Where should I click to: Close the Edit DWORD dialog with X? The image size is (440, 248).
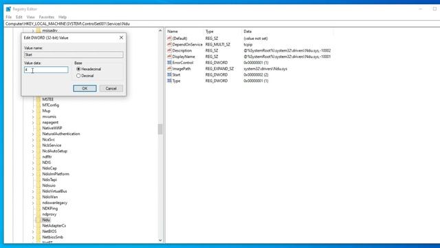click(121, 37)
